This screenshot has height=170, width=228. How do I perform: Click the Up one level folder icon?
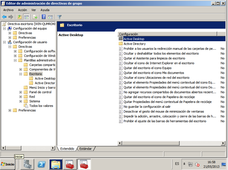[x=19, y=17]
